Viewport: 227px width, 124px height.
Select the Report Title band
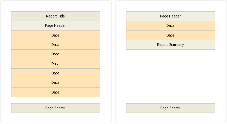tap(56, 16)
